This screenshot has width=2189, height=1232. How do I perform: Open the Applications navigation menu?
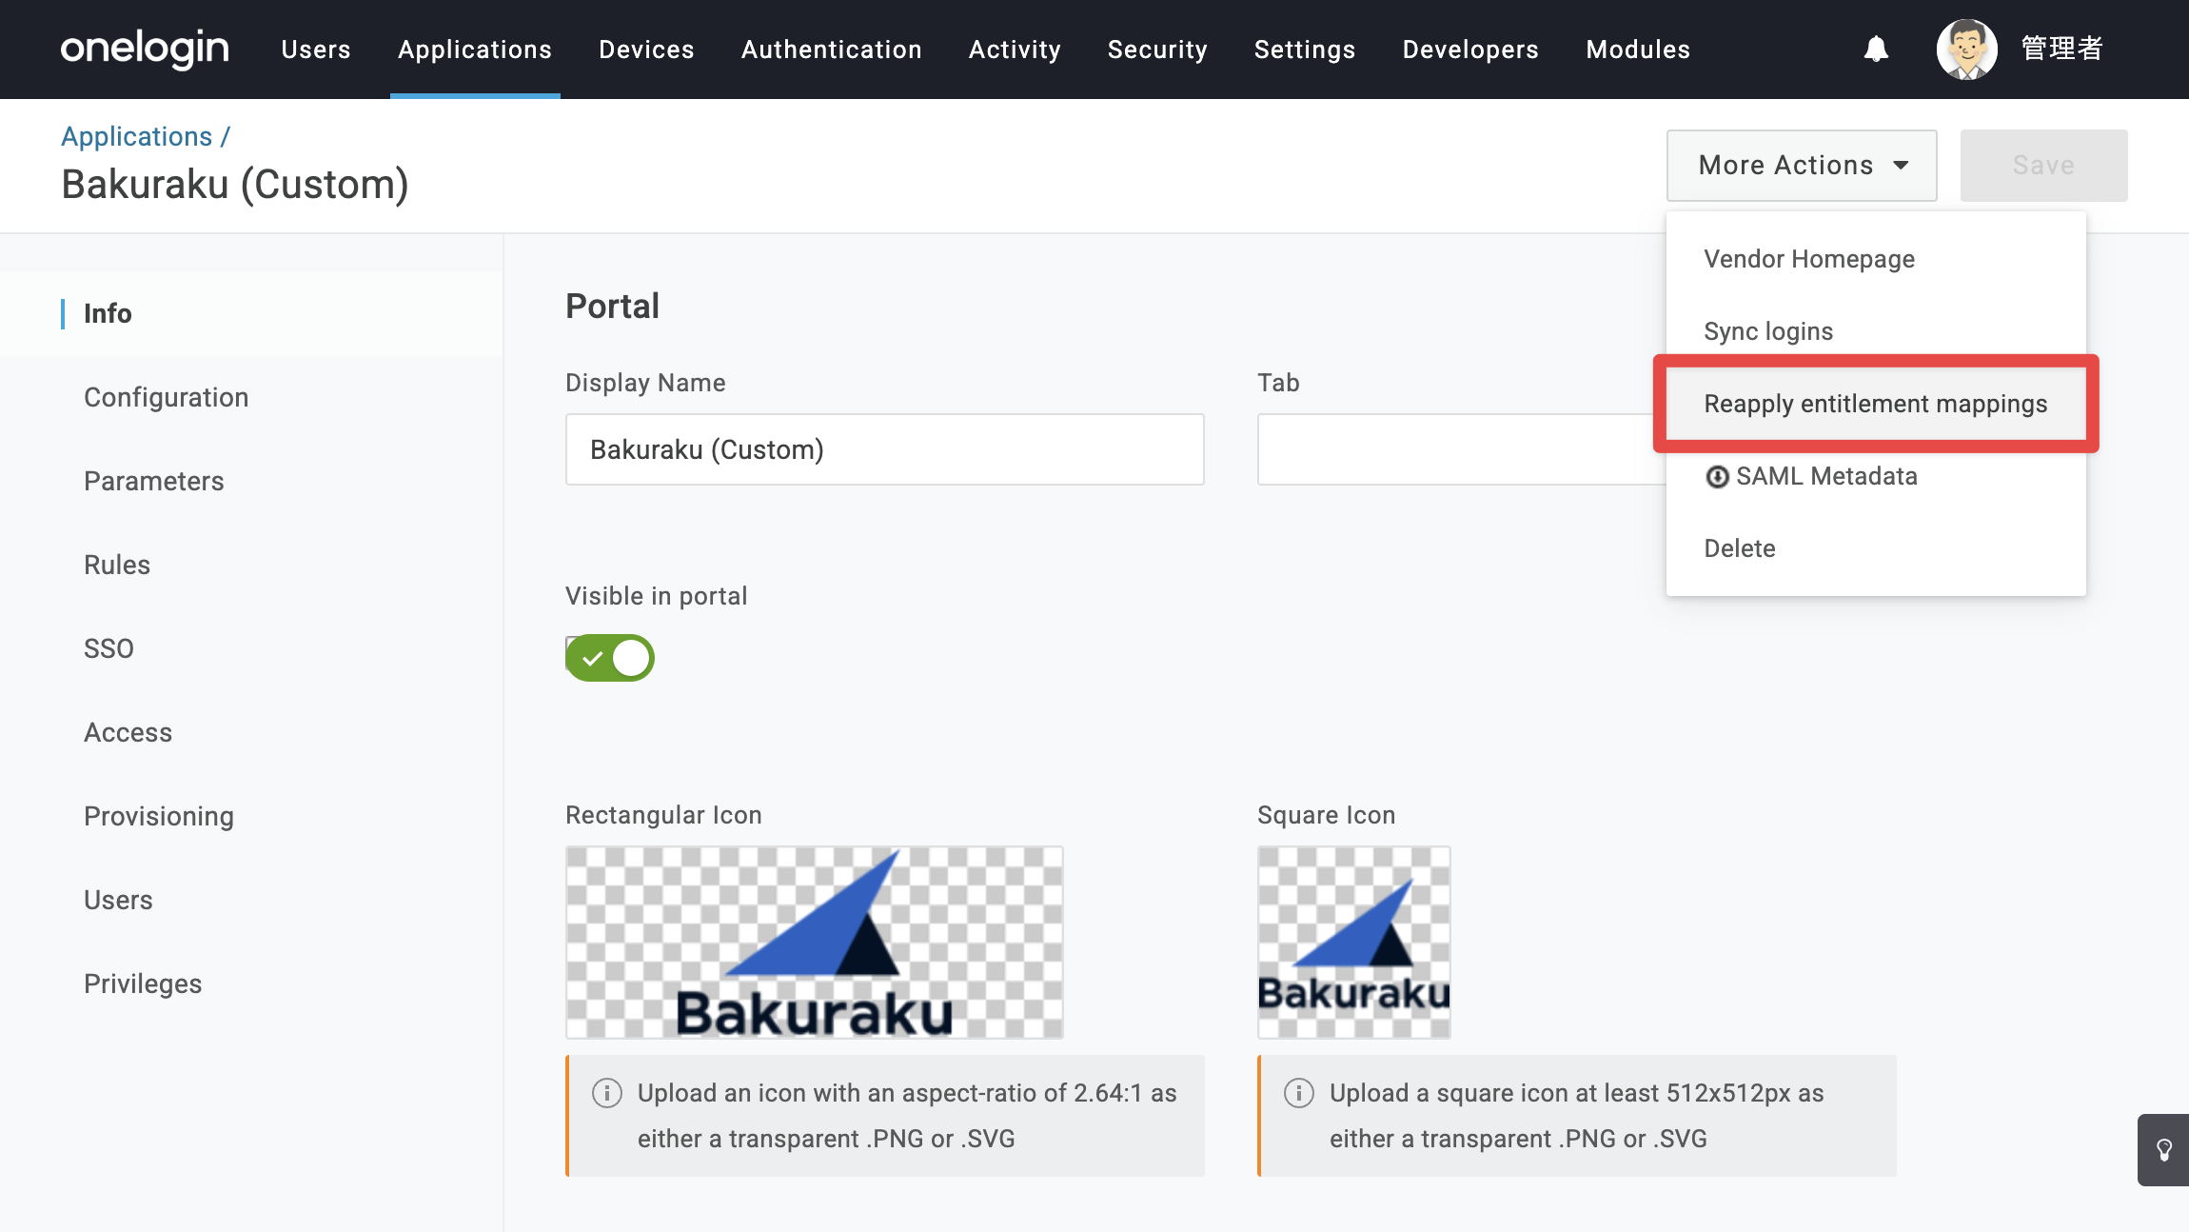(x=475, y=50)
